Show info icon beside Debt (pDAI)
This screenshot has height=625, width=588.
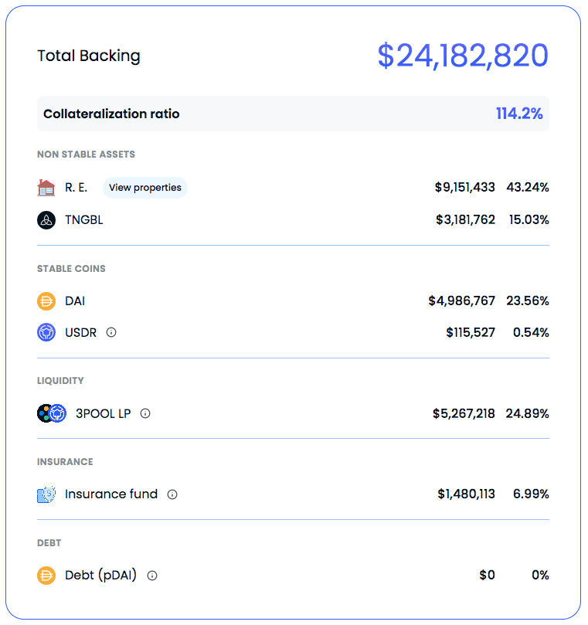point(152,576)
